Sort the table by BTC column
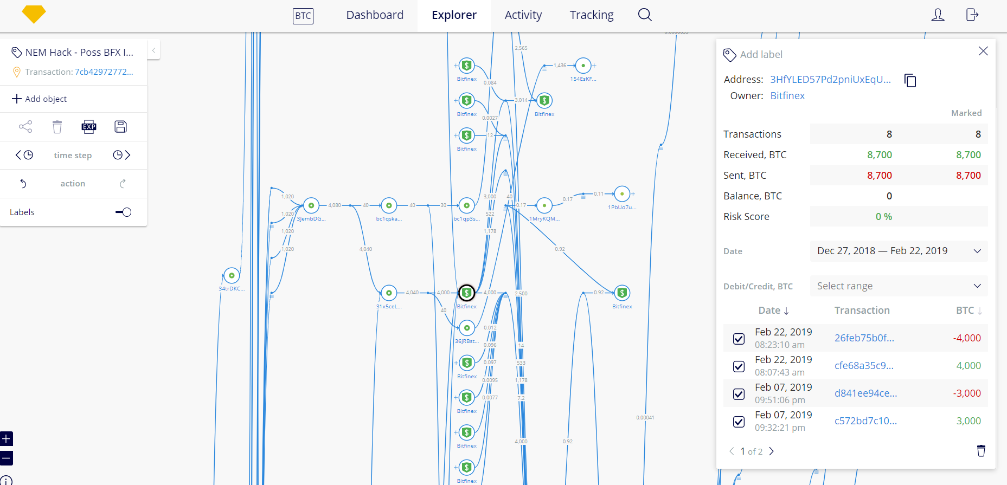Viewport: 1007px width, 485px height. (969, 311)
